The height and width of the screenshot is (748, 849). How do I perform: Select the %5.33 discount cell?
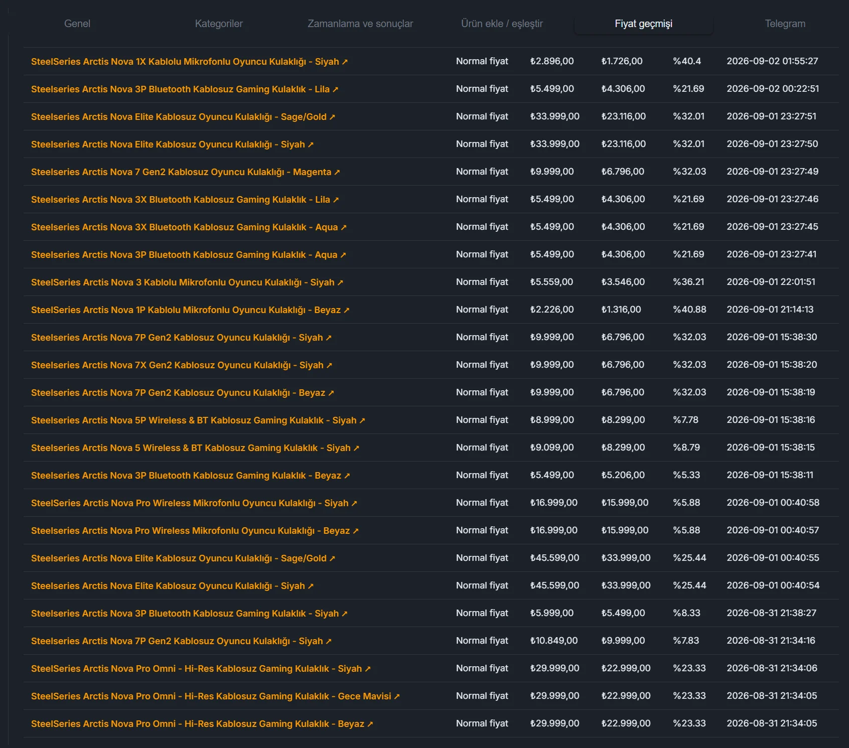(x=686, y=475)
